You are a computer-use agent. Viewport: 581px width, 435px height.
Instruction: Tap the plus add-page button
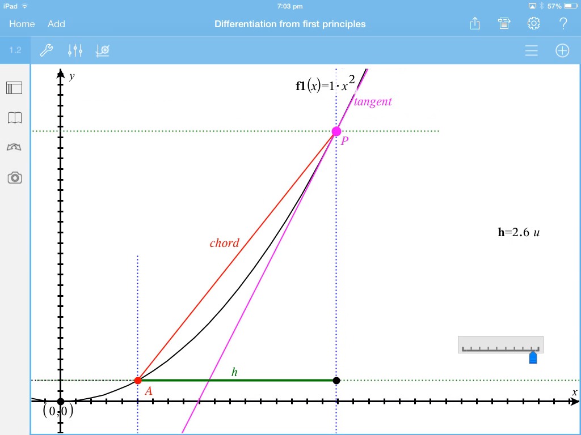[562, 50]
